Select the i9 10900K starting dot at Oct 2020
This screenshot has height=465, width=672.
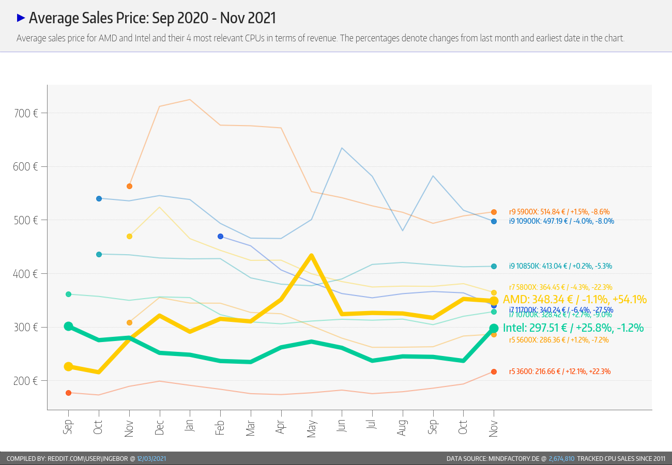click(99, 198)
